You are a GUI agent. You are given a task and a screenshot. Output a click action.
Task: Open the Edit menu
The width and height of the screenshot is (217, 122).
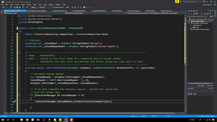(x=6, y=4)
